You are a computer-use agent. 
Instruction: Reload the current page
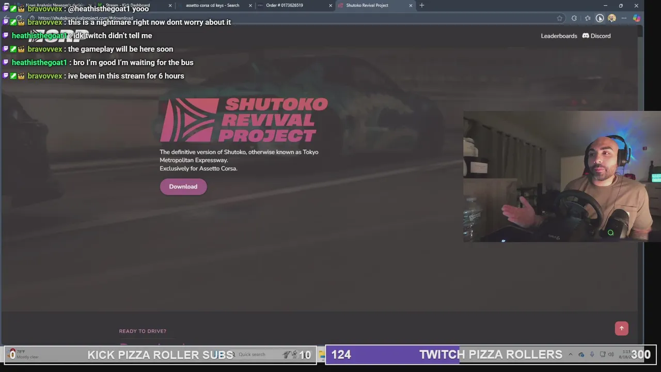(x=19, y=18)
